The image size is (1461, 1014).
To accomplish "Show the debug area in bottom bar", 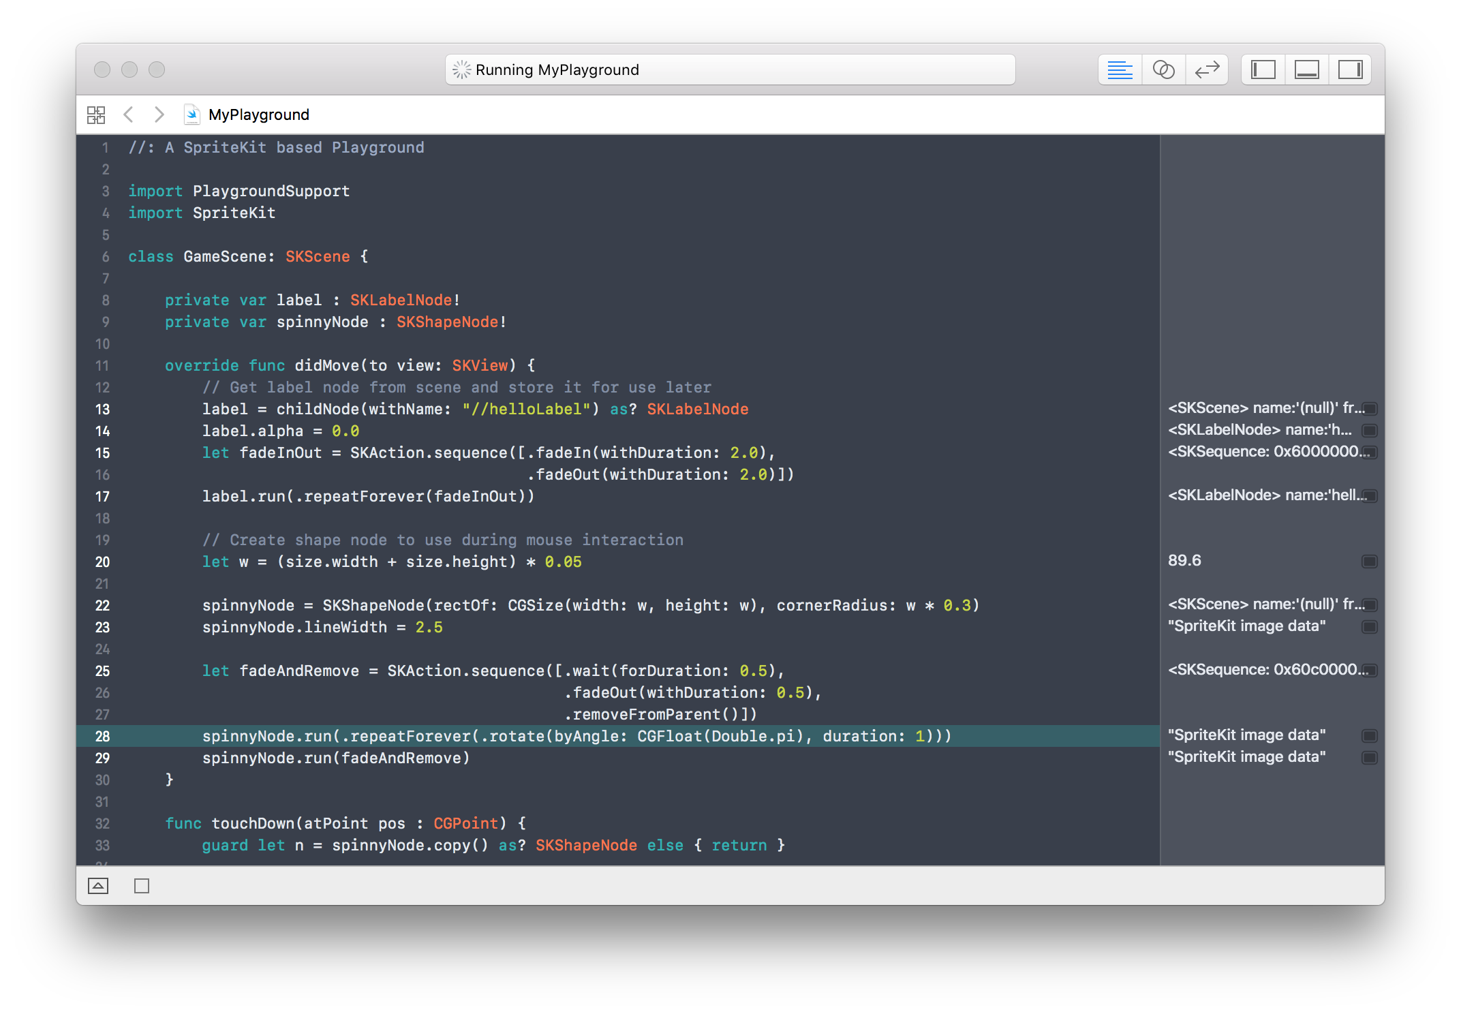I will [98, 886].
